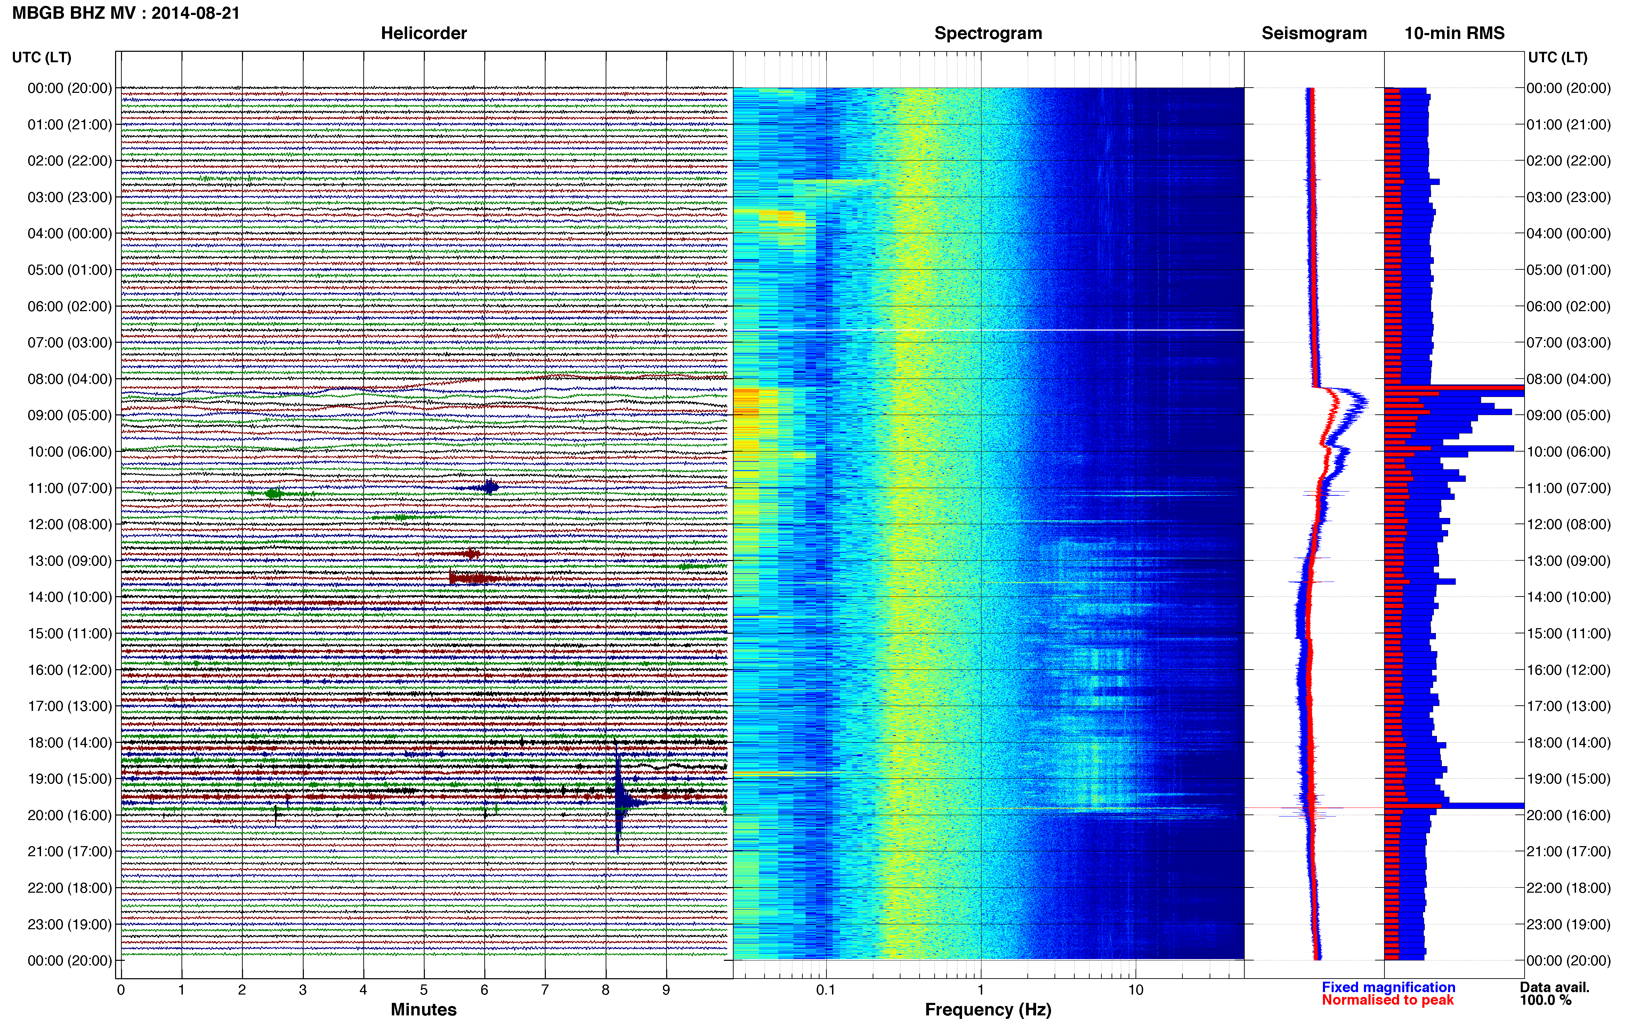1648x1030 pixels.
Task: Click the left '15:00 (11:00)' time label
Action: tap(70, 633)
